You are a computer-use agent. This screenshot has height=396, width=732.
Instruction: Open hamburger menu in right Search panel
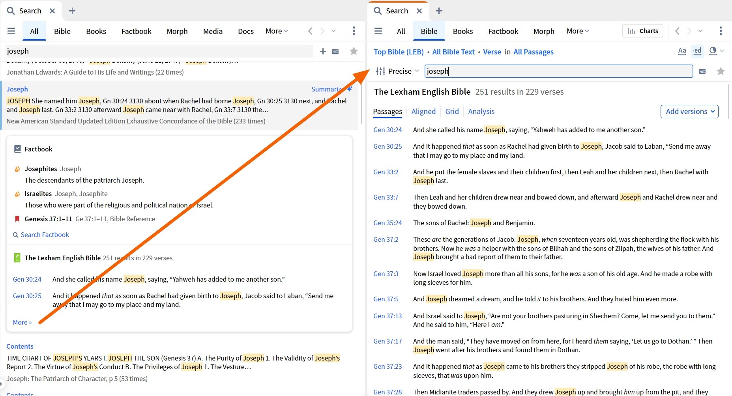click(378, 31)
